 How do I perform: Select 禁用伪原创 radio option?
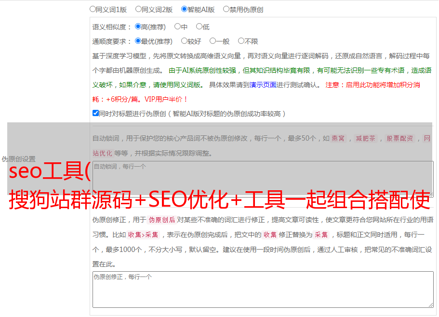tap(226, 9)
